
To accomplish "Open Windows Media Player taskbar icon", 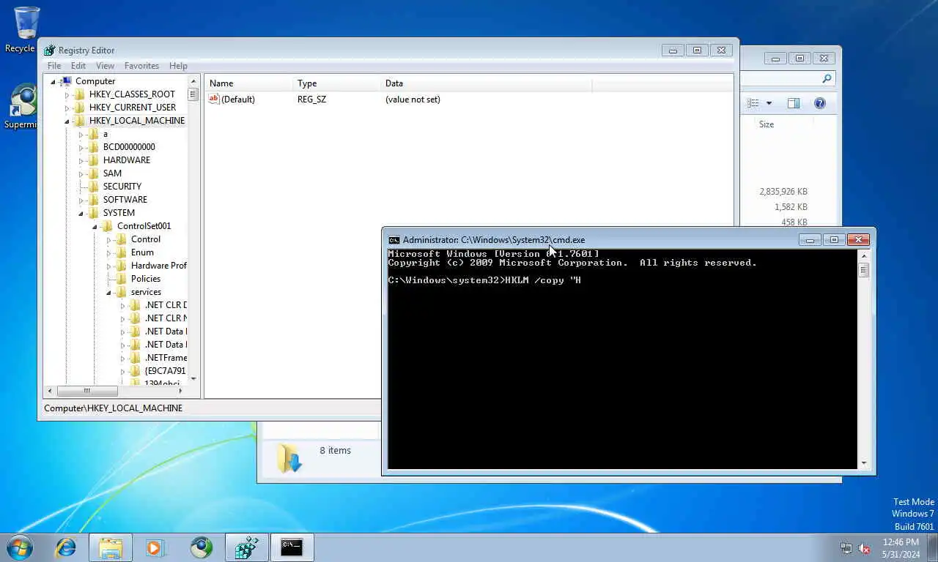I will 155,547.
